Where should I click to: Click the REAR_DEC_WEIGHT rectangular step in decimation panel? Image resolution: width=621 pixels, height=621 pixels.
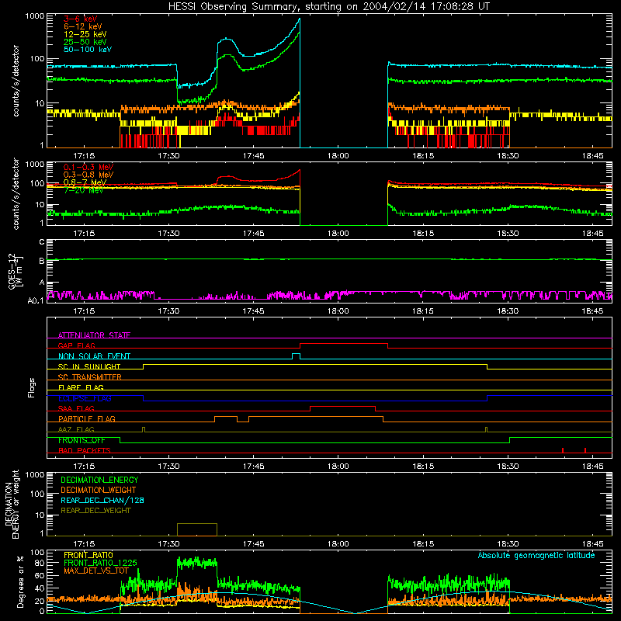pos(197,529)
